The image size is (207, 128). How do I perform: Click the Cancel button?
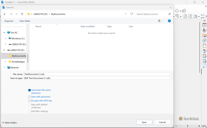[x=162, y=122]
